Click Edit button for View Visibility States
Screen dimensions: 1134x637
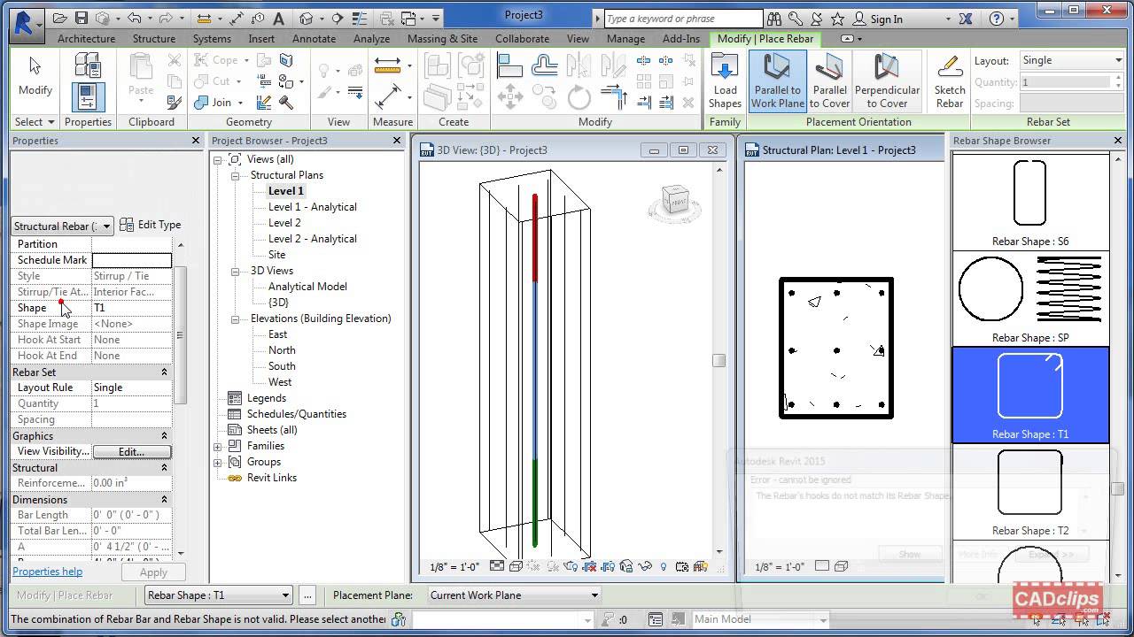(131, 451)
